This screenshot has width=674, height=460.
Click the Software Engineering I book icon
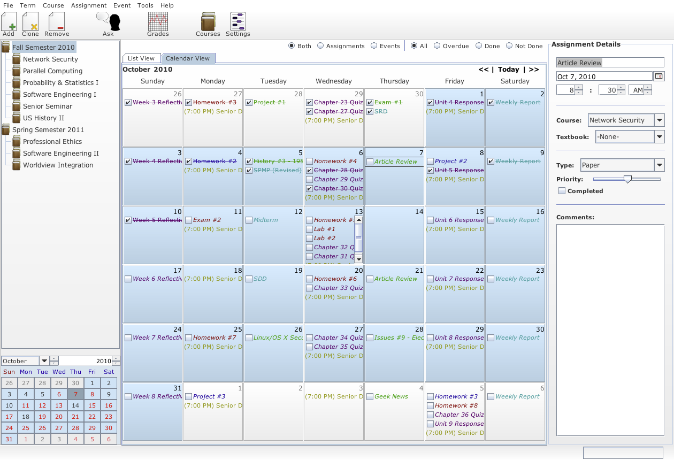(16, 94)
